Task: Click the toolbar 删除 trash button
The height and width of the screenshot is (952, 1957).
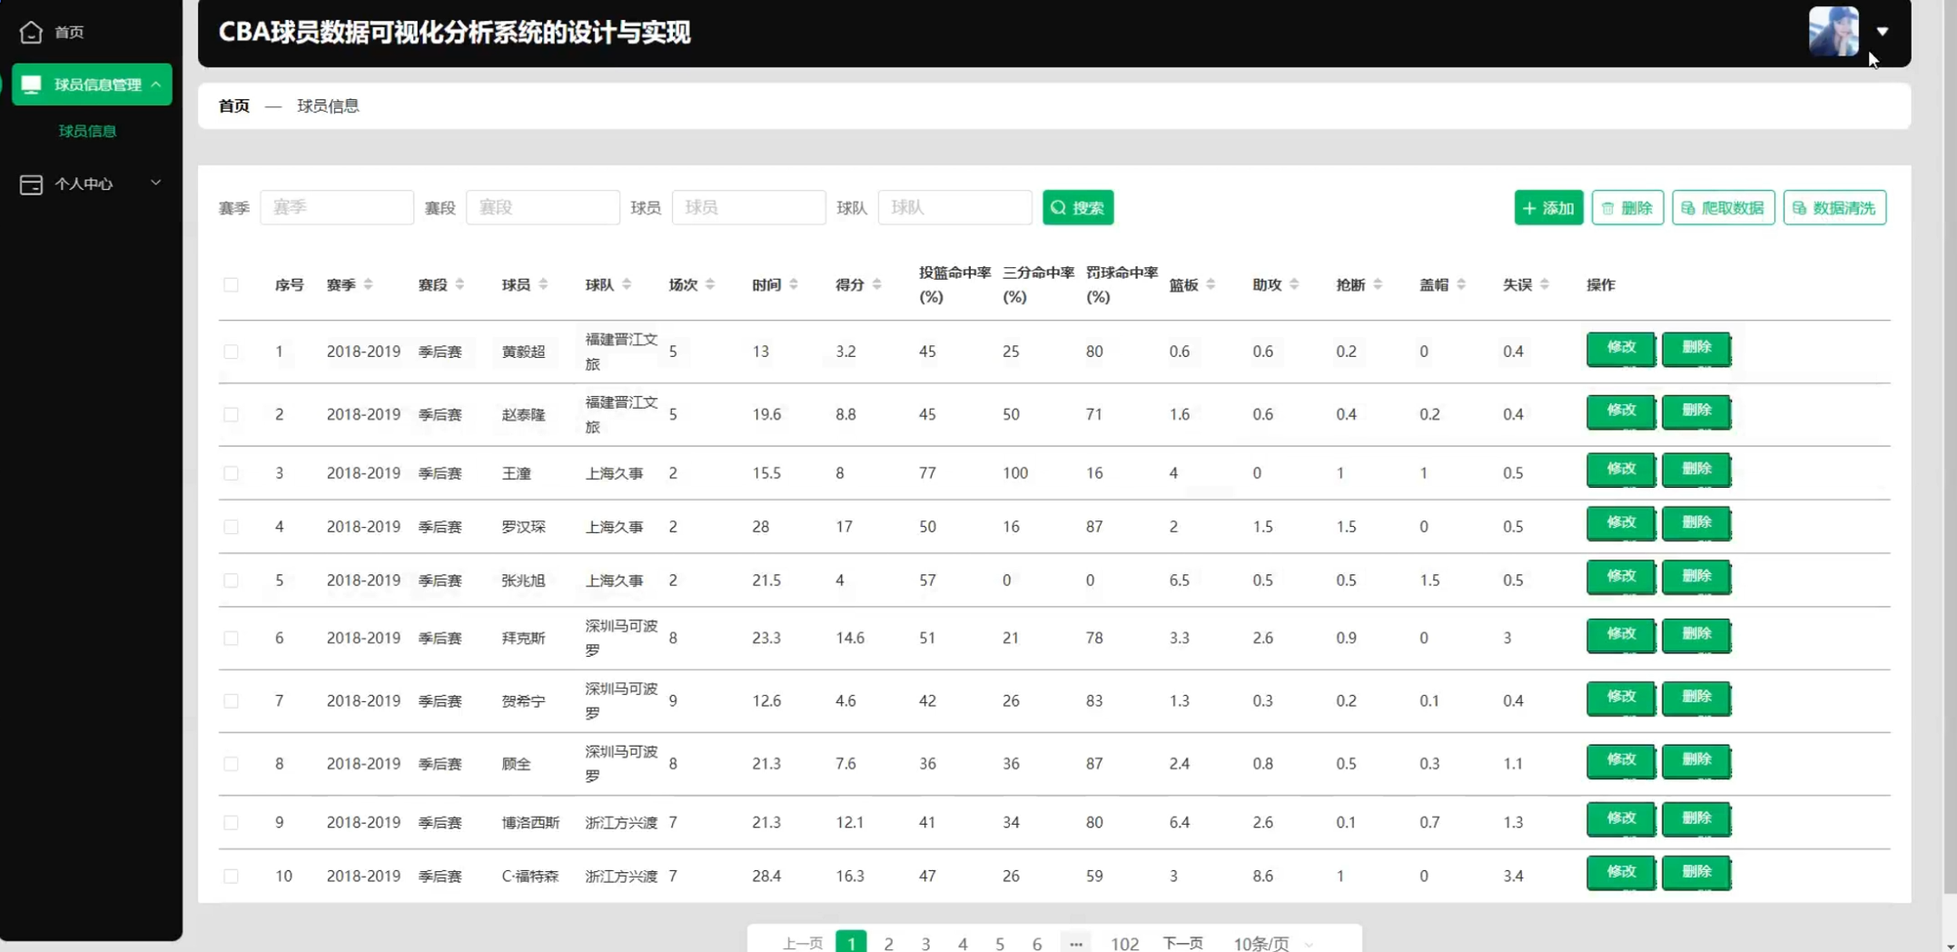Action: pos(1627,207)
